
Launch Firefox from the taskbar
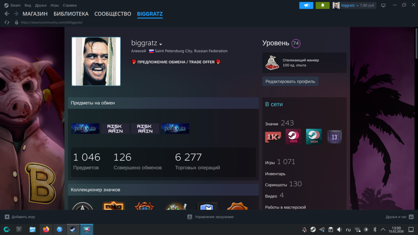pos(46,229)
